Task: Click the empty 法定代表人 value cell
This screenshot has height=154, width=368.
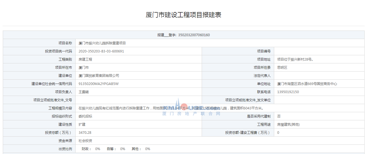Action: (x=319, y=76)
